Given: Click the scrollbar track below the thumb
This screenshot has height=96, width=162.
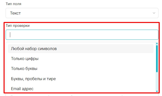Looking at the screenshot, I should [157, 81].
